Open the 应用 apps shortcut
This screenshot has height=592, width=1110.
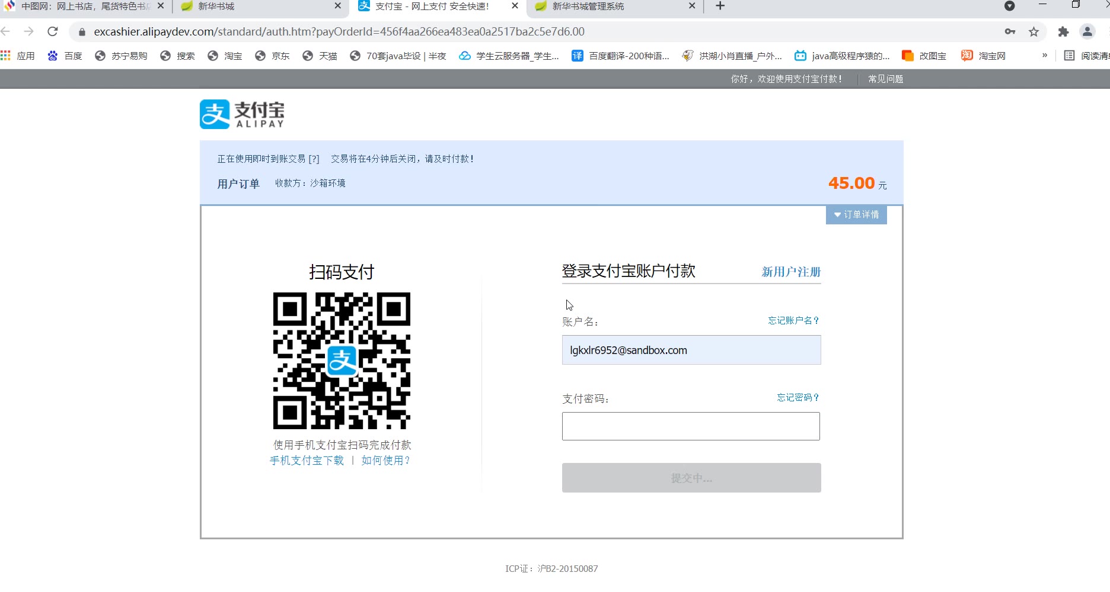tap(18, 56)
